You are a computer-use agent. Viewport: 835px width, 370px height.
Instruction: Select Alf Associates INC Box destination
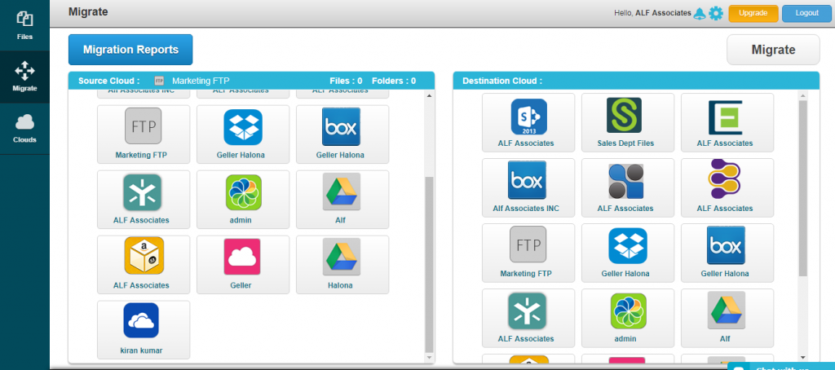pos(528,187)
